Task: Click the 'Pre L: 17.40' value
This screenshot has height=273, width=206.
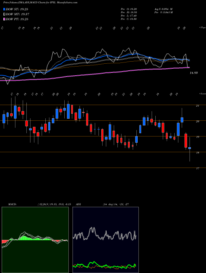Action: point(129,16)
